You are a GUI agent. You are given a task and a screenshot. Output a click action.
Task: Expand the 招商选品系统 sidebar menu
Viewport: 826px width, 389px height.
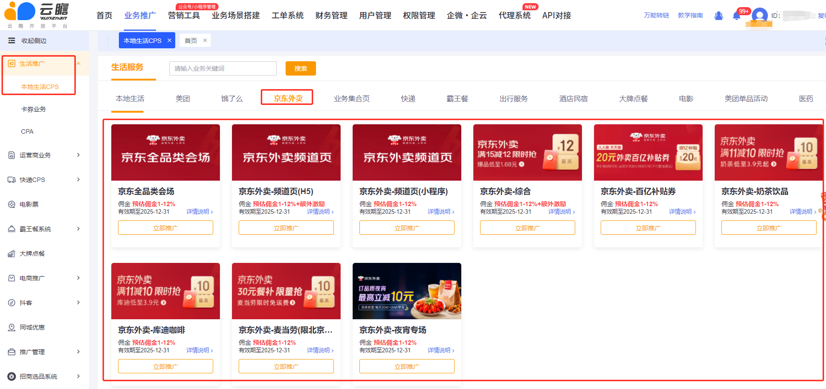click(79, 376)
